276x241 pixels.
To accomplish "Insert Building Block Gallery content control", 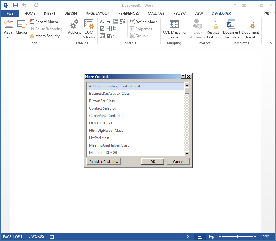I will [123, 22].
